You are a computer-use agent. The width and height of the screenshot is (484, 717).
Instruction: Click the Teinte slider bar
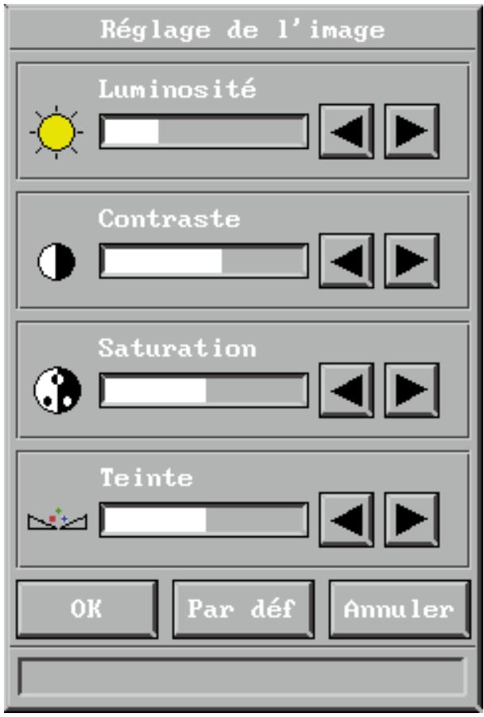click(203, 520)
